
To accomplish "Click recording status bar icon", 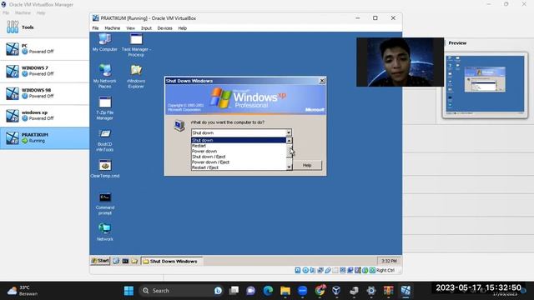I will click(350, 270).
